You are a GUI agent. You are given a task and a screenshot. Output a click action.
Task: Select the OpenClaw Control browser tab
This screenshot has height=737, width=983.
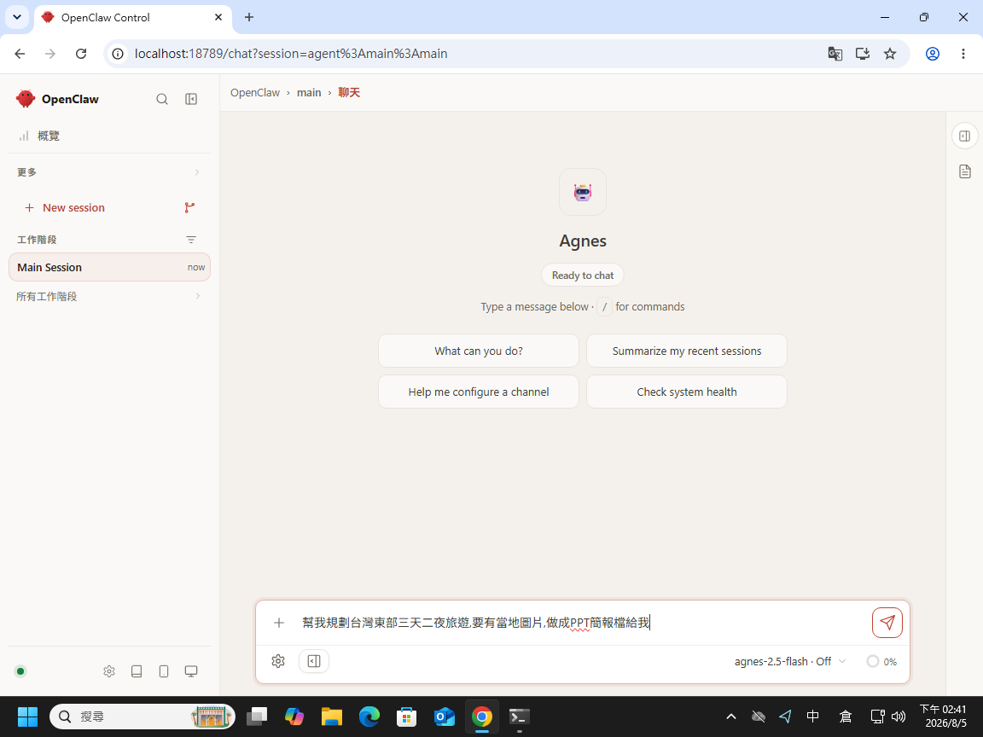tap(133, 18)
